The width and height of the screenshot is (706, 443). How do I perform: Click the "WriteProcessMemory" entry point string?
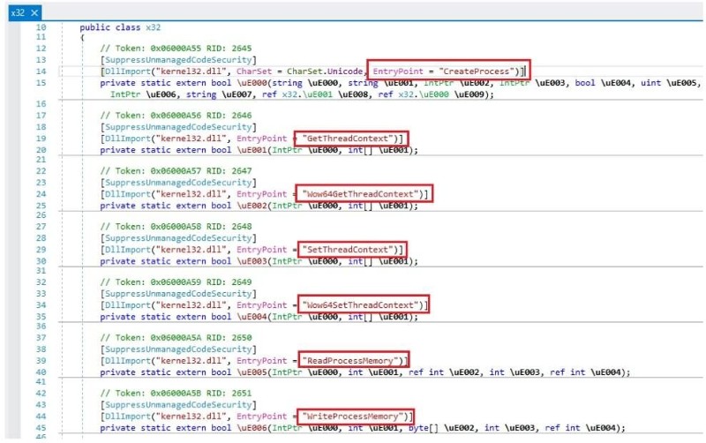[x=354, y=417]
